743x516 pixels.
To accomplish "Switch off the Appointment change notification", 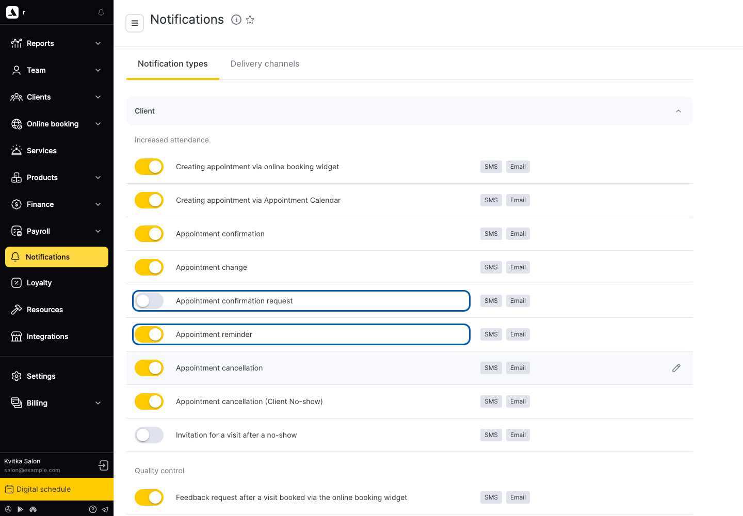I will 149,267.
